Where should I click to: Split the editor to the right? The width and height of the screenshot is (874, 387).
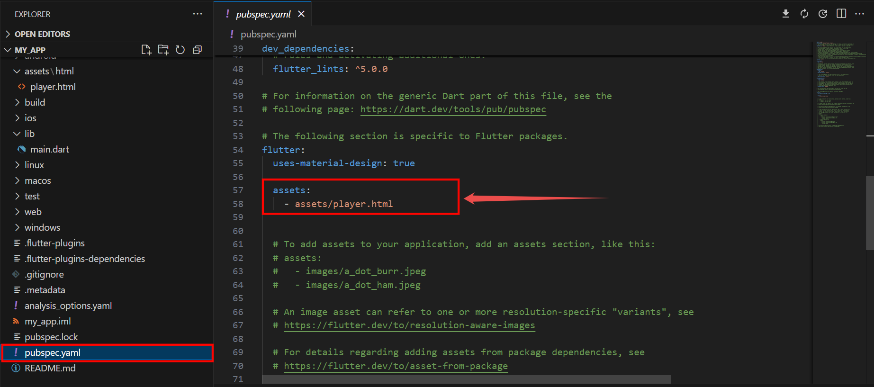click(841, 14)
